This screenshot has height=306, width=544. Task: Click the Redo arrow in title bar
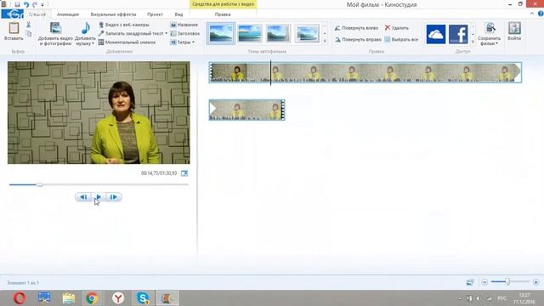click(35, 4)
